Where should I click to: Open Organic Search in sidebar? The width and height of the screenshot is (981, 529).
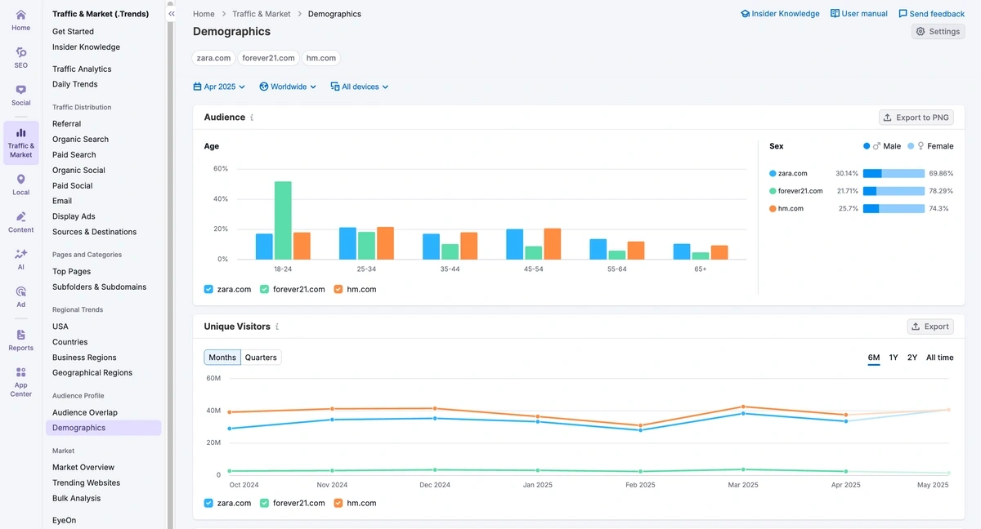point(80,140)
